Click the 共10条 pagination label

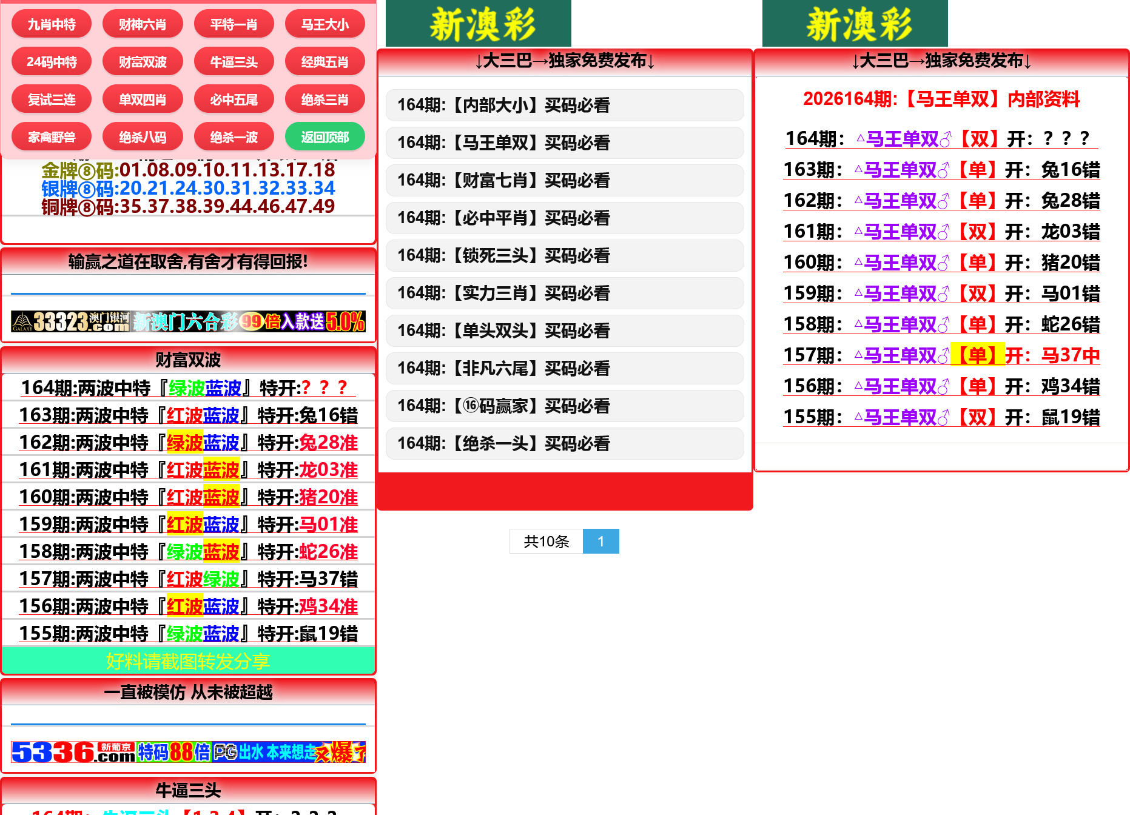tap(547, 541)
